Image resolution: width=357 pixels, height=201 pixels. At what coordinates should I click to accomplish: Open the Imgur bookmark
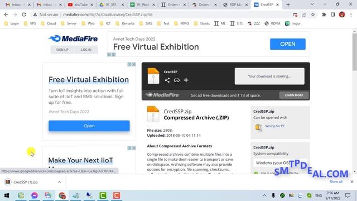[293, 23]
